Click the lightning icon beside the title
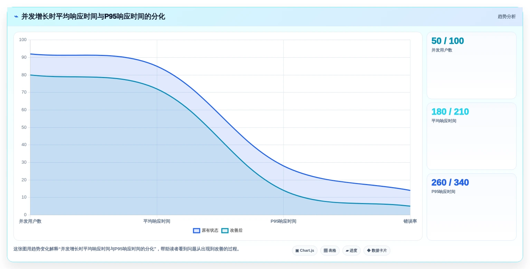Image resolution: width=530 pixels, height=269 pixels. pos(16,17)
